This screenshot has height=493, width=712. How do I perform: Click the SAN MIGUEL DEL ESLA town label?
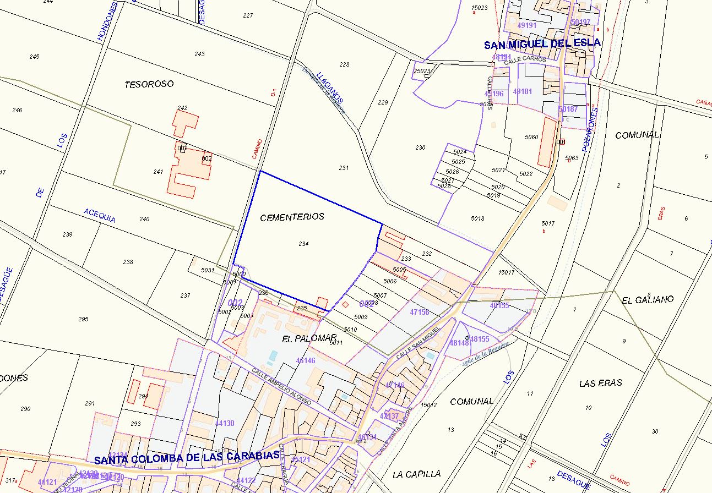tap(542, 44)
